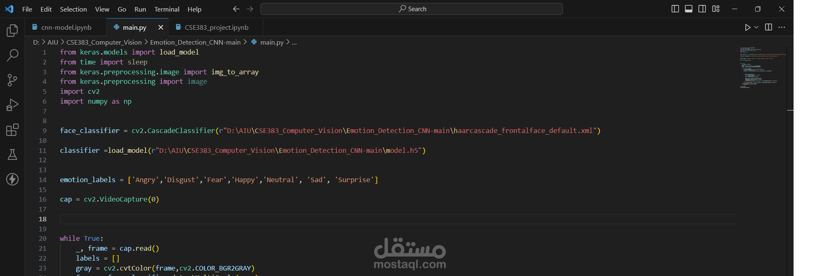Go back using the left arrow
The width and height of the screenshot is (820, 276).
point(236,9)
